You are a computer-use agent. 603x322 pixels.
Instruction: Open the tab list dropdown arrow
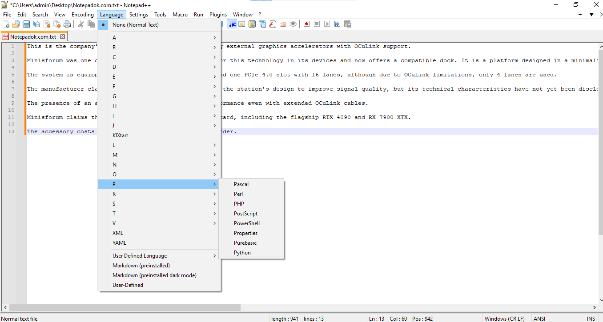(x=591, y=14)
